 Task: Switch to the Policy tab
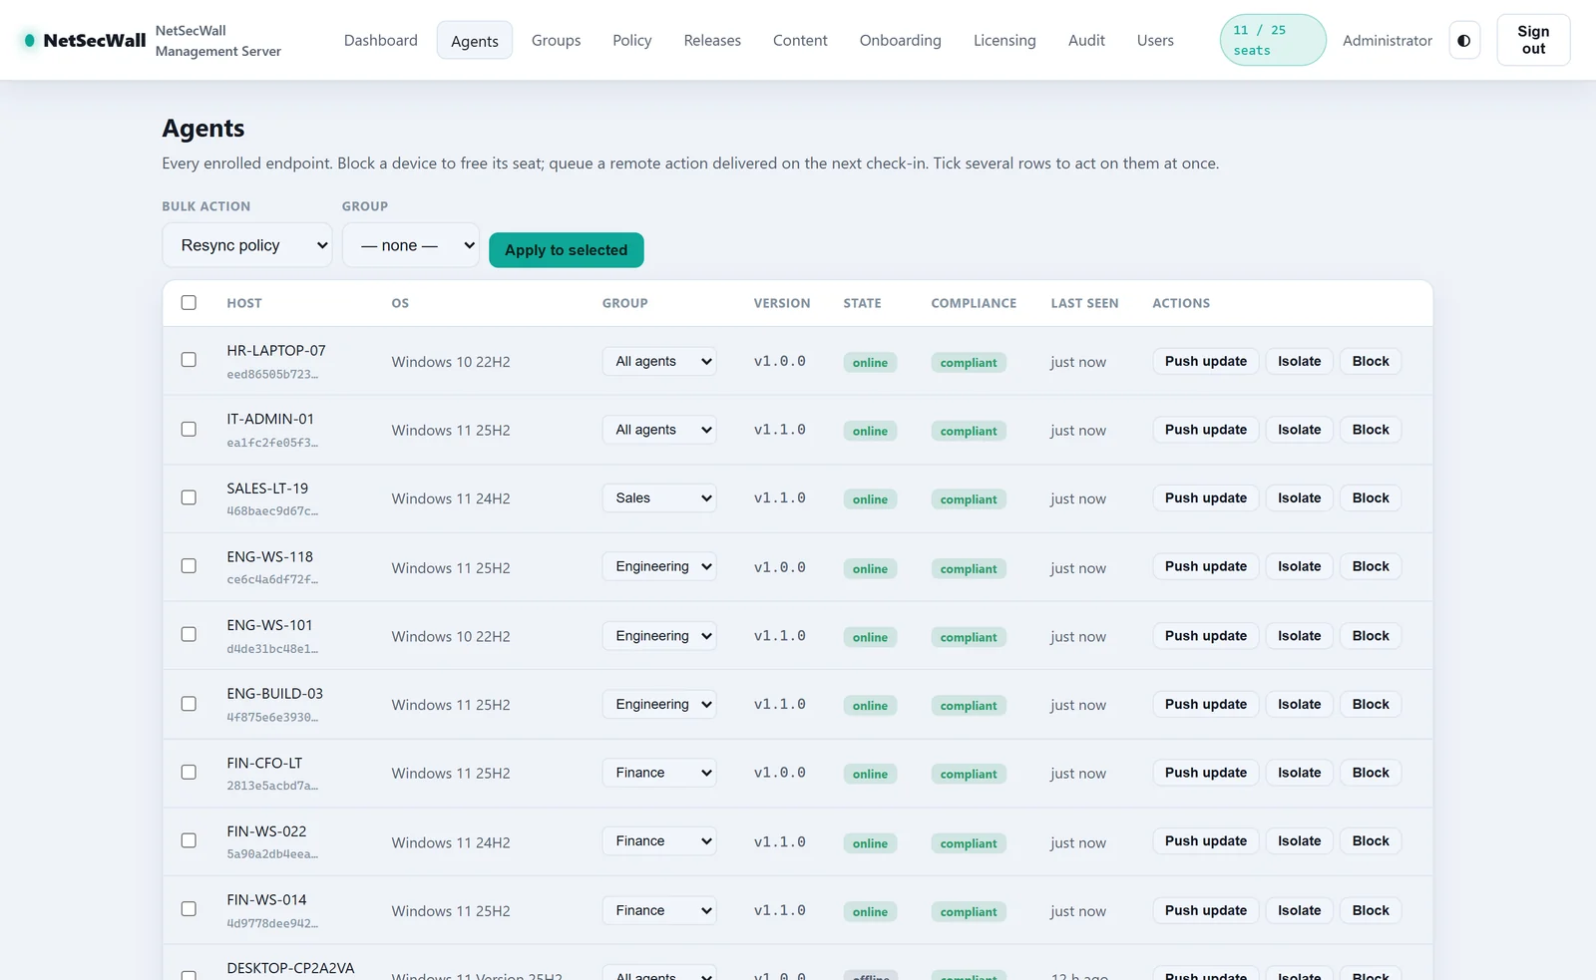click(632, 41)
